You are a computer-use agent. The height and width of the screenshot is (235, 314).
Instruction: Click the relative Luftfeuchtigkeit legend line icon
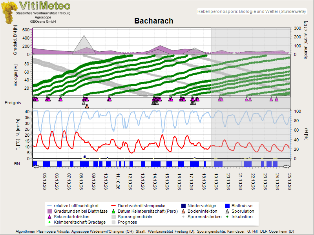pos(49,206)
